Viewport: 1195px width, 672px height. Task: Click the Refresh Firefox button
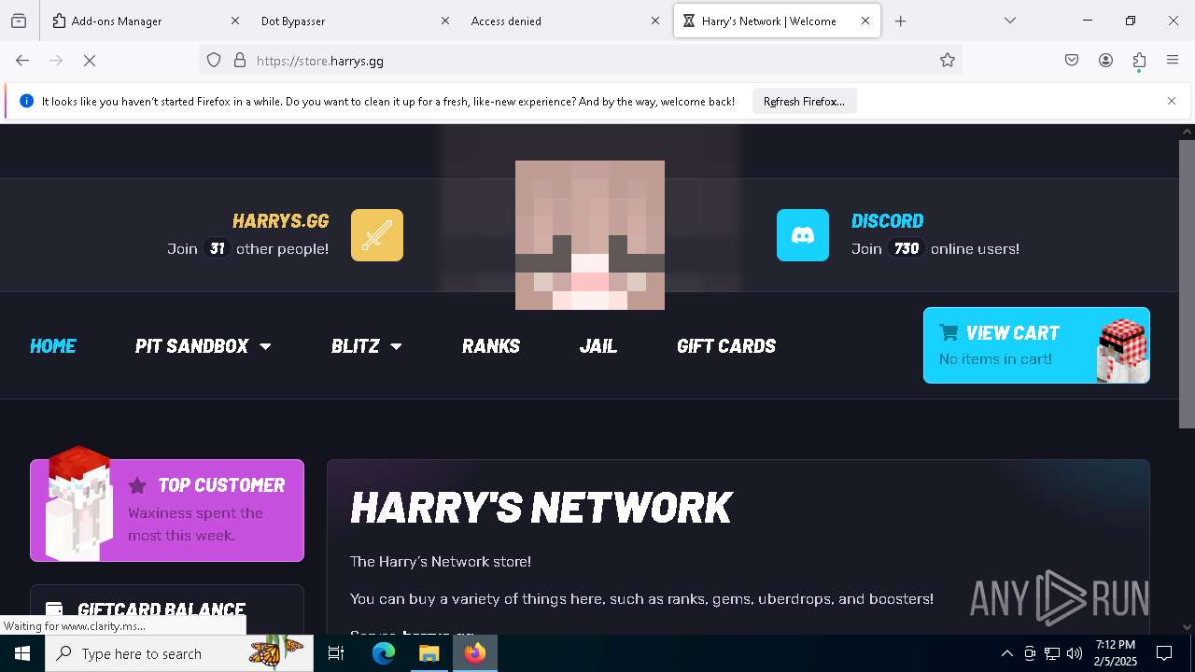tap(804, 101)
